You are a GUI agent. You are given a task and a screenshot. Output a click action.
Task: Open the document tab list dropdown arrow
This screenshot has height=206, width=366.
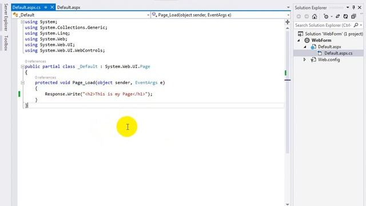click(x=288, y=7)
